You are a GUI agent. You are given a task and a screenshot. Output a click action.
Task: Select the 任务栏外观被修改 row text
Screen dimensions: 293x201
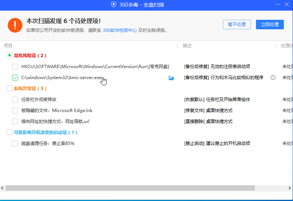[39, 100]
